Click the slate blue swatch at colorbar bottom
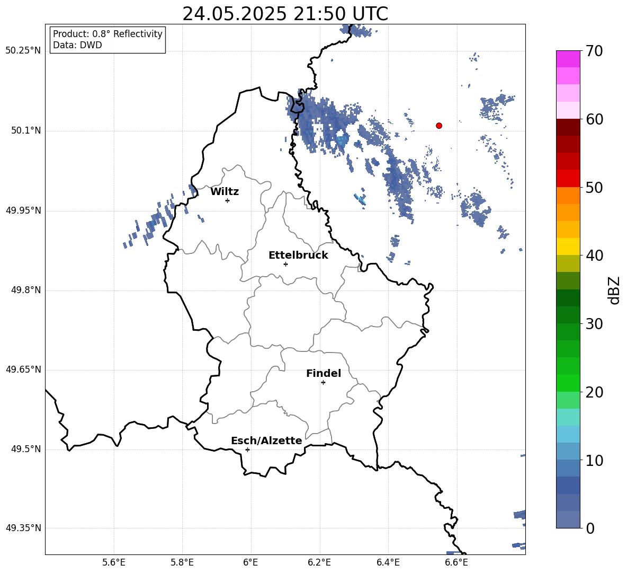 [568, 519]
